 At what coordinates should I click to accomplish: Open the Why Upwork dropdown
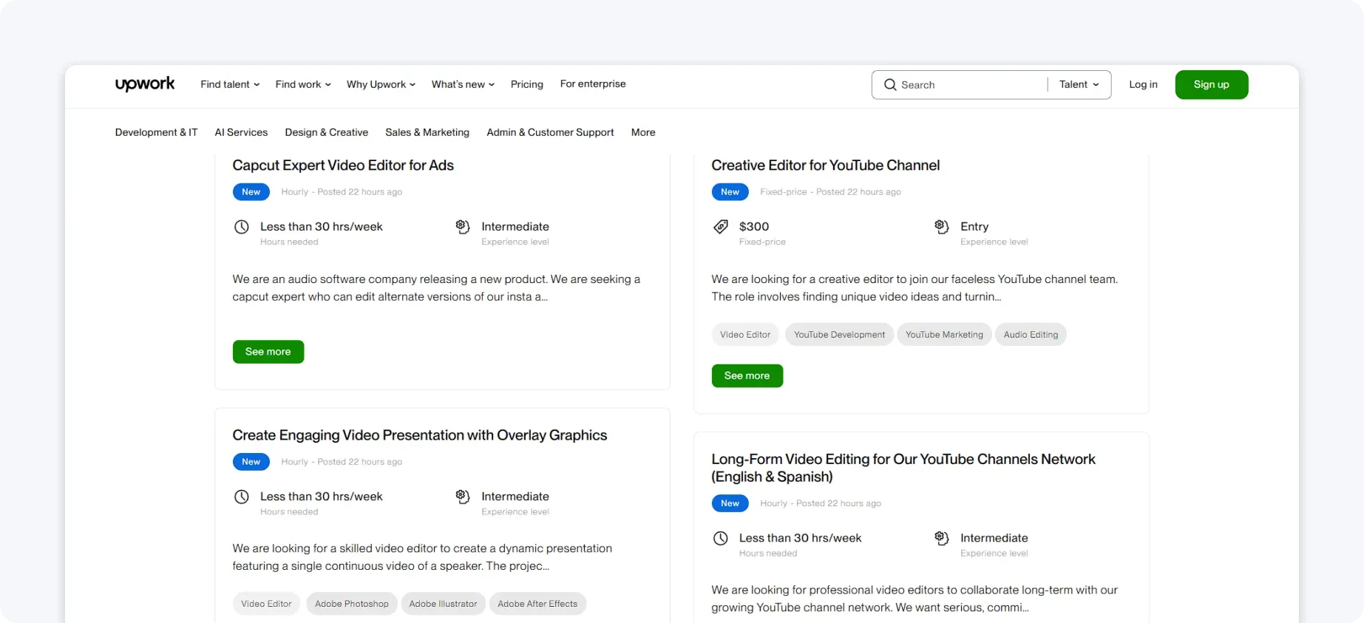click(x=381, y=84)
